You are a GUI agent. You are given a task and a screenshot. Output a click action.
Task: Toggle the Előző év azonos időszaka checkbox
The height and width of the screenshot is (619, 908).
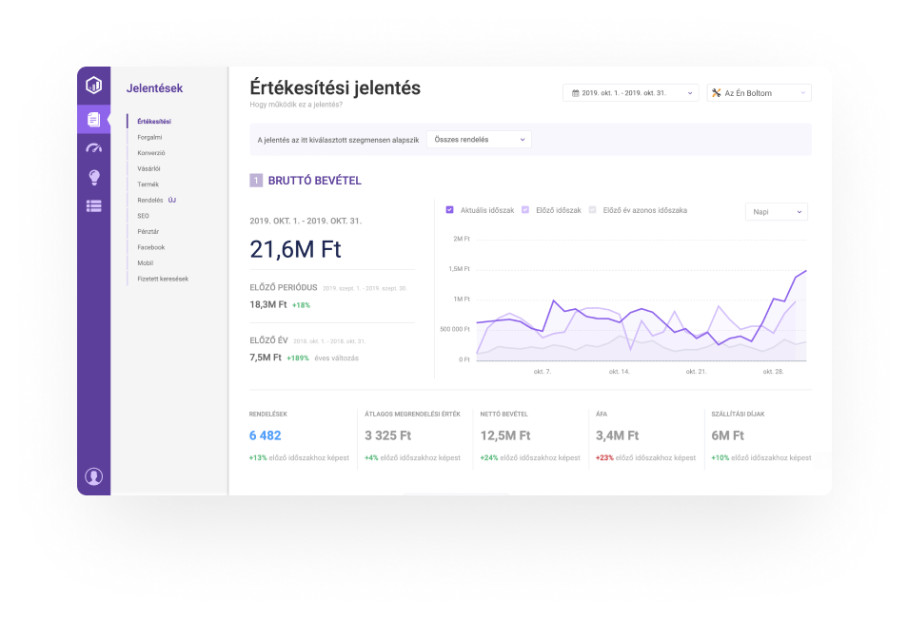[x=594, y=210]
